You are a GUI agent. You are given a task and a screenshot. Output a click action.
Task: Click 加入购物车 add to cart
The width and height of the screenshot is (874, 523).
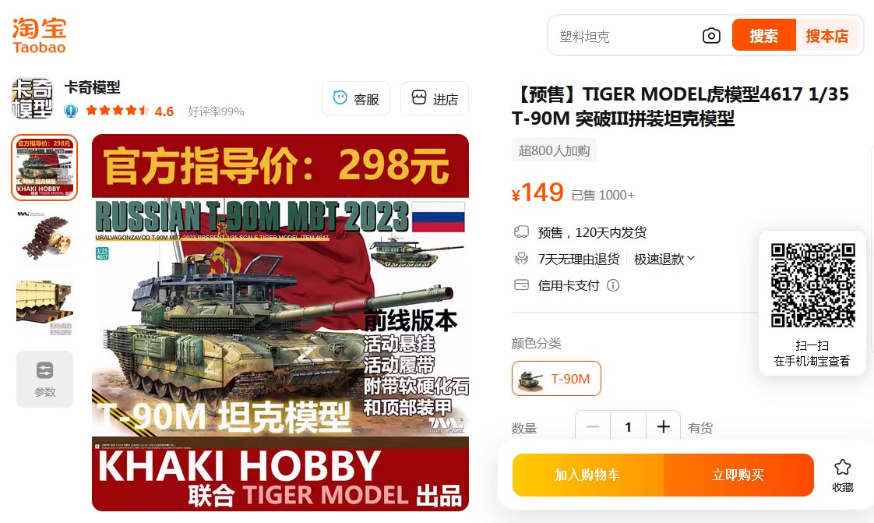coord(587,475)
